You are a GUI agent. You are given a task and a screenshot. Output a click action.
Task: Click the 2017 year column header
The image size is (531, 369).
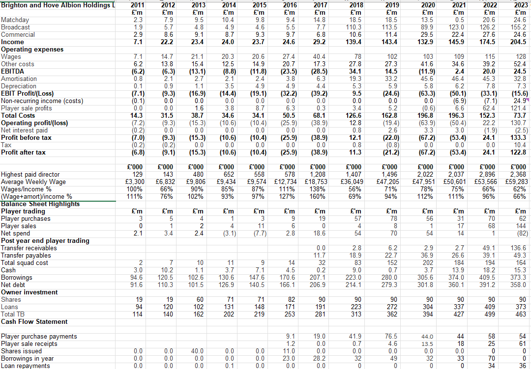click(x=320, y=5)
